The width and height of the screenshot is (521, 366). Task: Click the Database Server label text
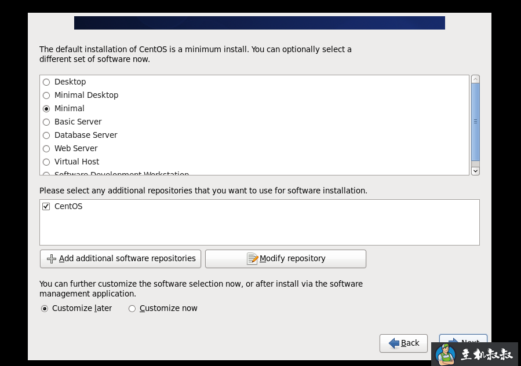[x=86, y=135]
